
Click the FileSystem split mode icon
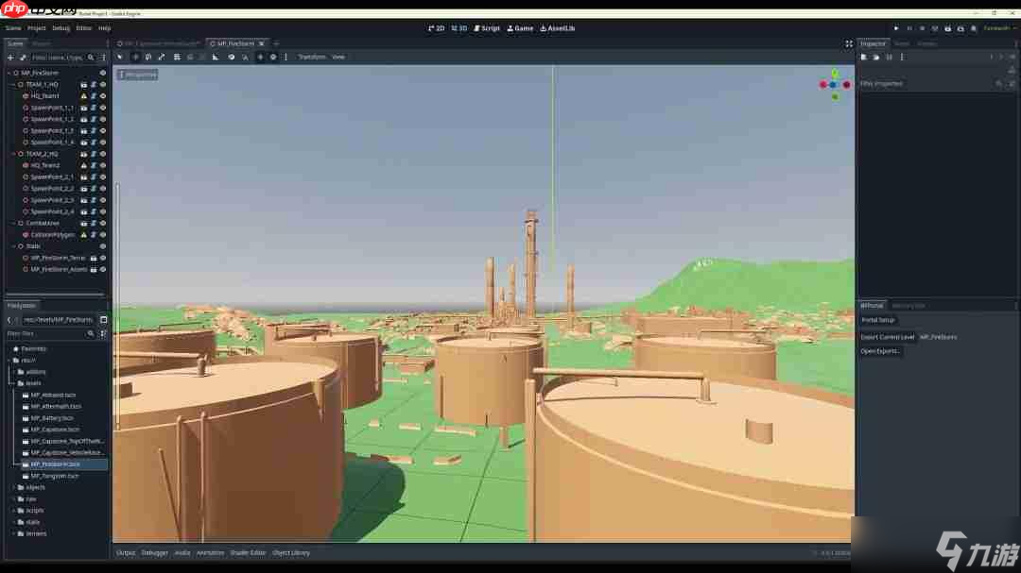click(x=104, y=320)
